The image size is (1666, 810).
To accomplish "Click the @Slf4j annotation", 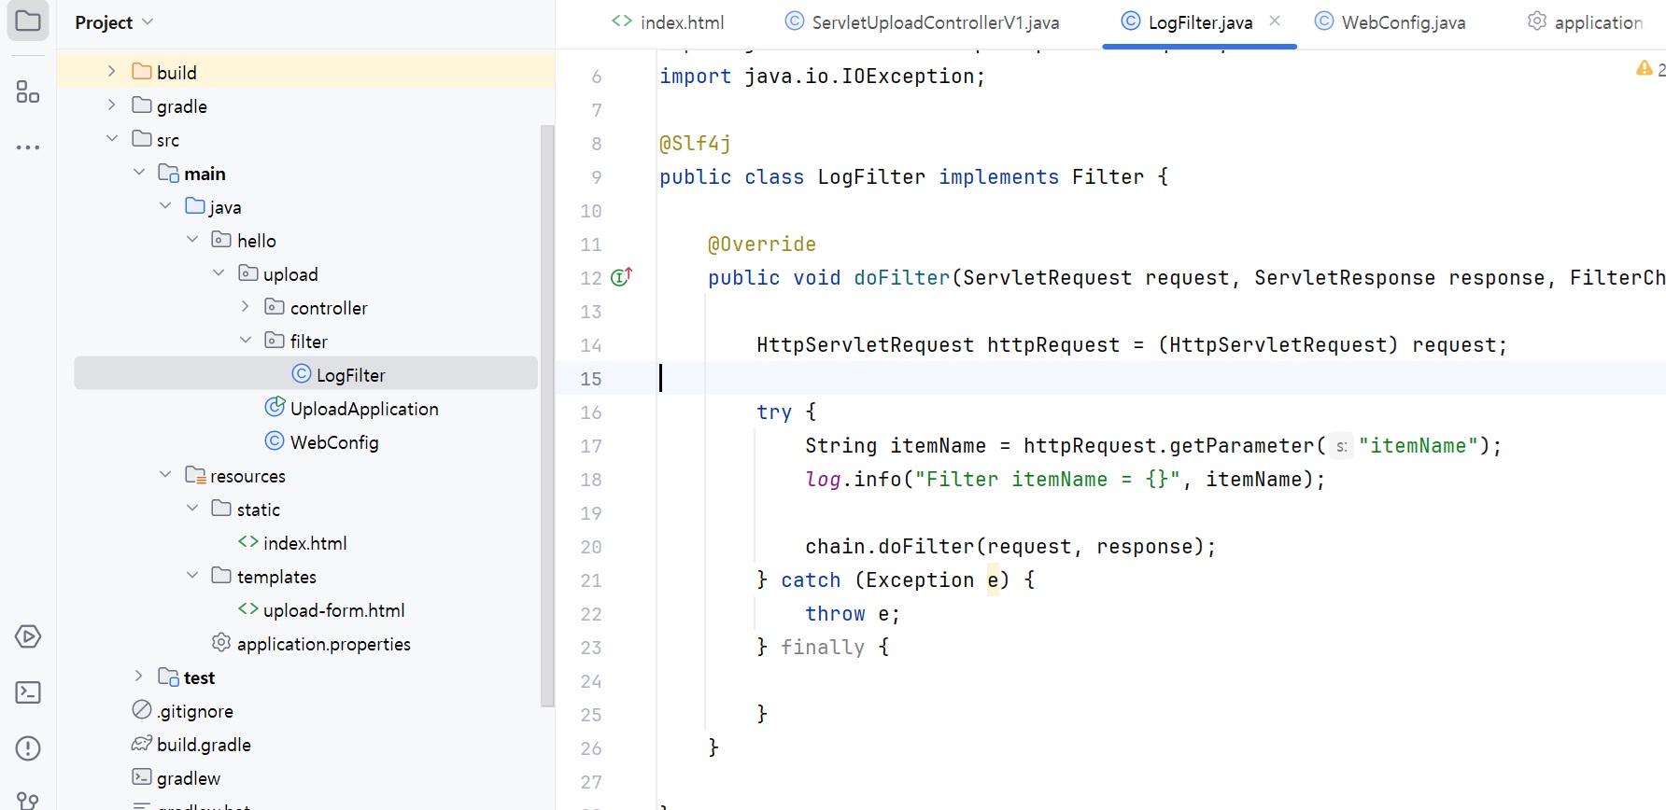I will (x=695, y=143).
